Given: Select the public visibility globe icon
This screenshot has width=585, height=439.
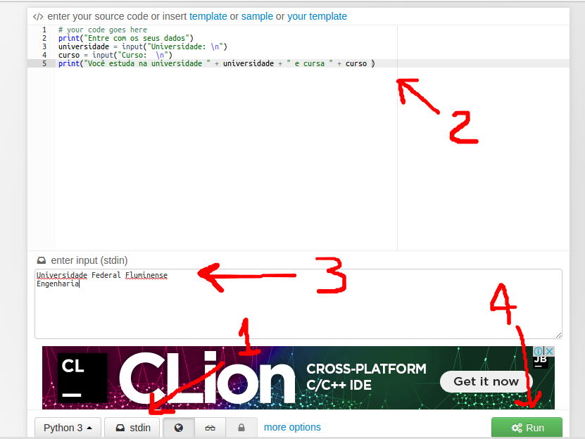Looking at the screenshot, I should point(179,428).
